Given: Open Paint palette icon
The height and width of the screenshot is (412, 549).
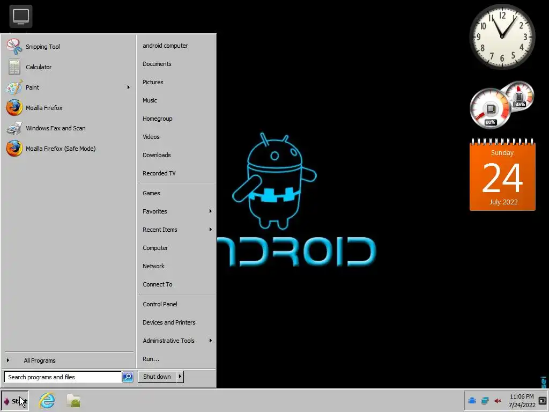Looking at the screenshot, I should point(14,87).
